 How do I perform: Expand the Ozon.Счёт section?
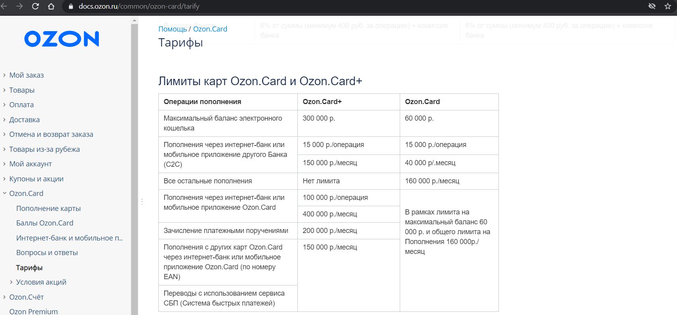pos(4,297)
